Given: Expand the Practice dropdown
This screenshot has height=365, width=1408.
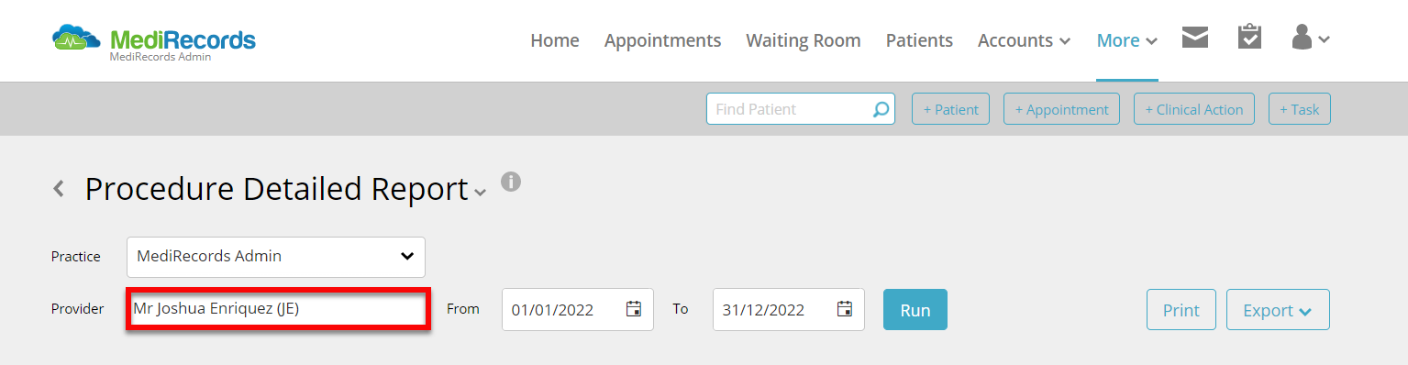Looking at the screenshot, I should coord(276,257).
